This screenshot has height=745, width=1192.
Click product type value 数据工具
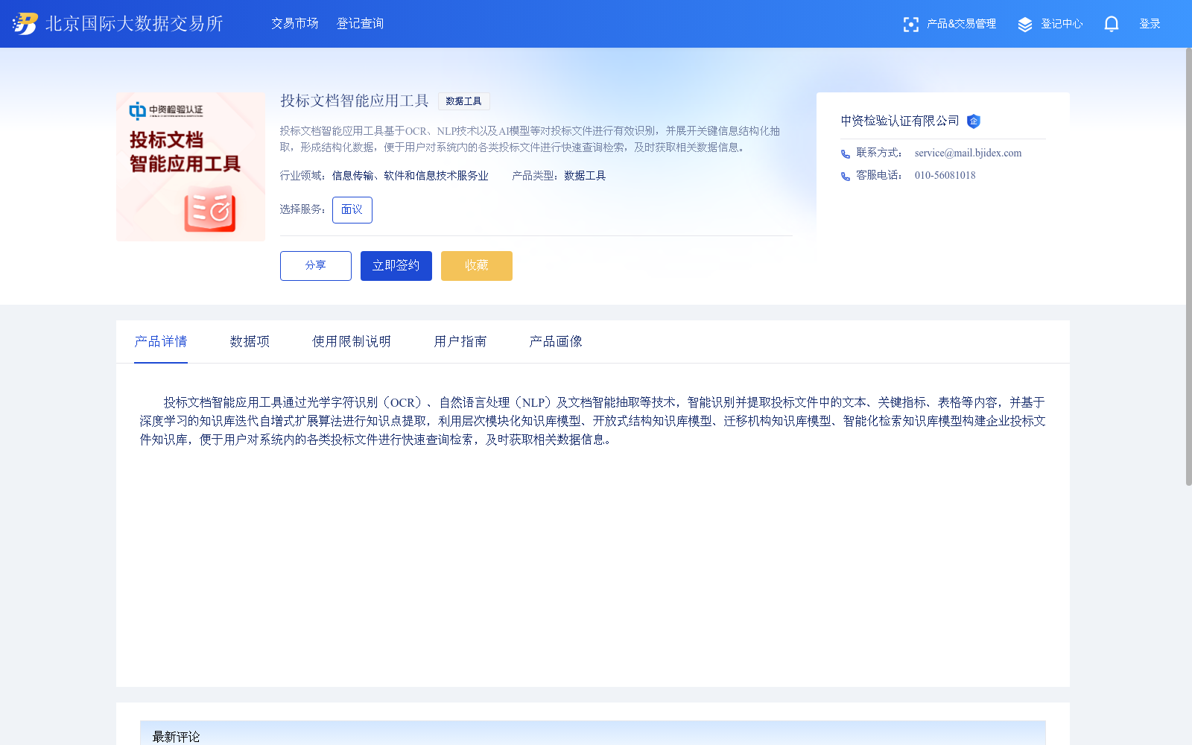point(585,176)
